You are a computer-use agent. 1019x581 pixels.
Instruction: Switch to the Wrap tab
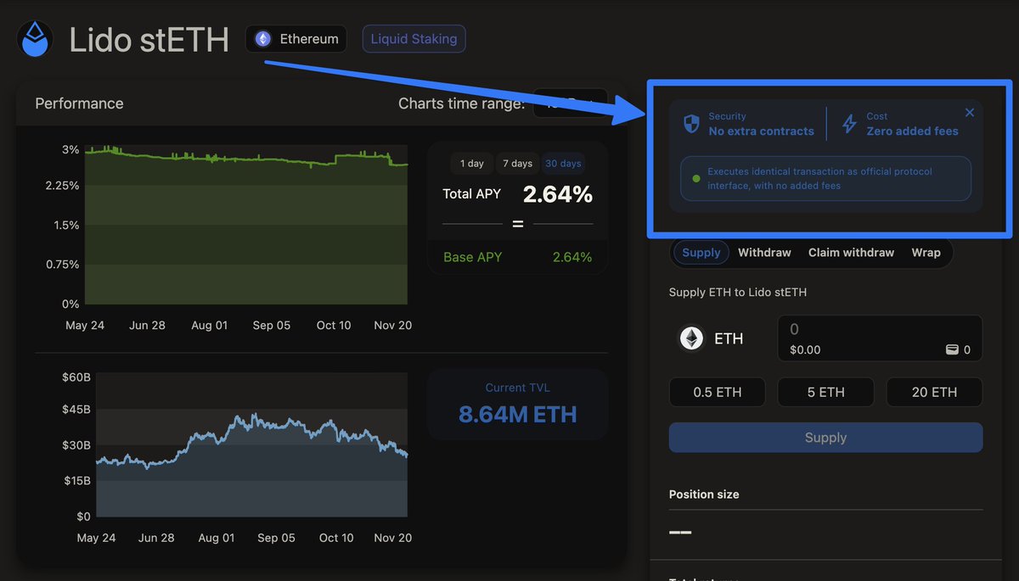pyautogui.click(x=926, y=253)
